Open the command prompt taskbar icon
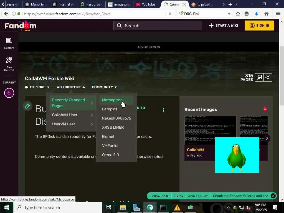The image size is (284, 213). (x=163, y=207)
